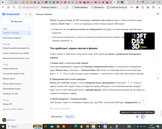This screenshot has width=162, height=129.
Task: Open the Размер 14Y chat
Action: (17, 104)
